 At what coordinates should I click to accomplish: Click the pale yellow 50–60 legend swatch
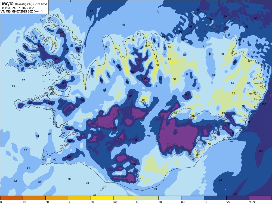(125, 198)
